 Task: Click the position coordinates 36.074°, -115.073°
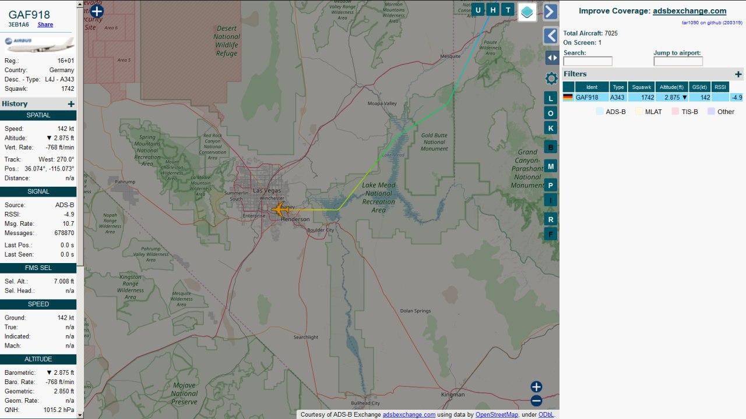pos(50,169)
